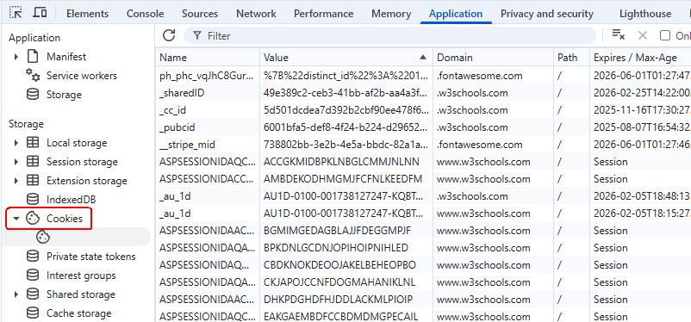Image resolution: width=691 pixels, height=322 pixels.
Task: Click the Session storage table icon
Action: pos(33,162)
